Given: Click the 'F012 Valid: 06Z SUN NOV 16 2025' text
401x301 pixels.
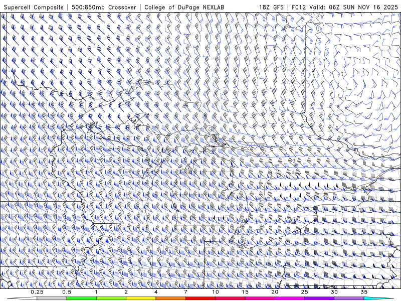Looking at the screenshot, I should [345, 7].
